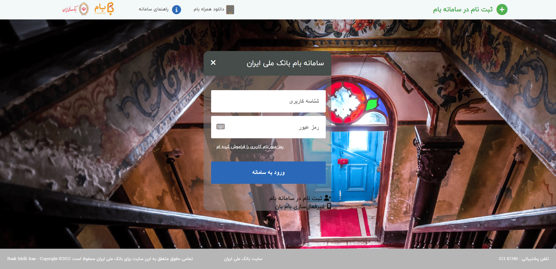This screenshot has height=269, width=556.
Task: Open the virtual keyboard icon
Action: 220,127
